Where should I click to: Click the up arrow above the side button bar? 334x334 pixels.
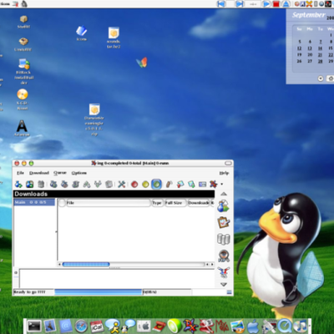(x=224, y=194)
